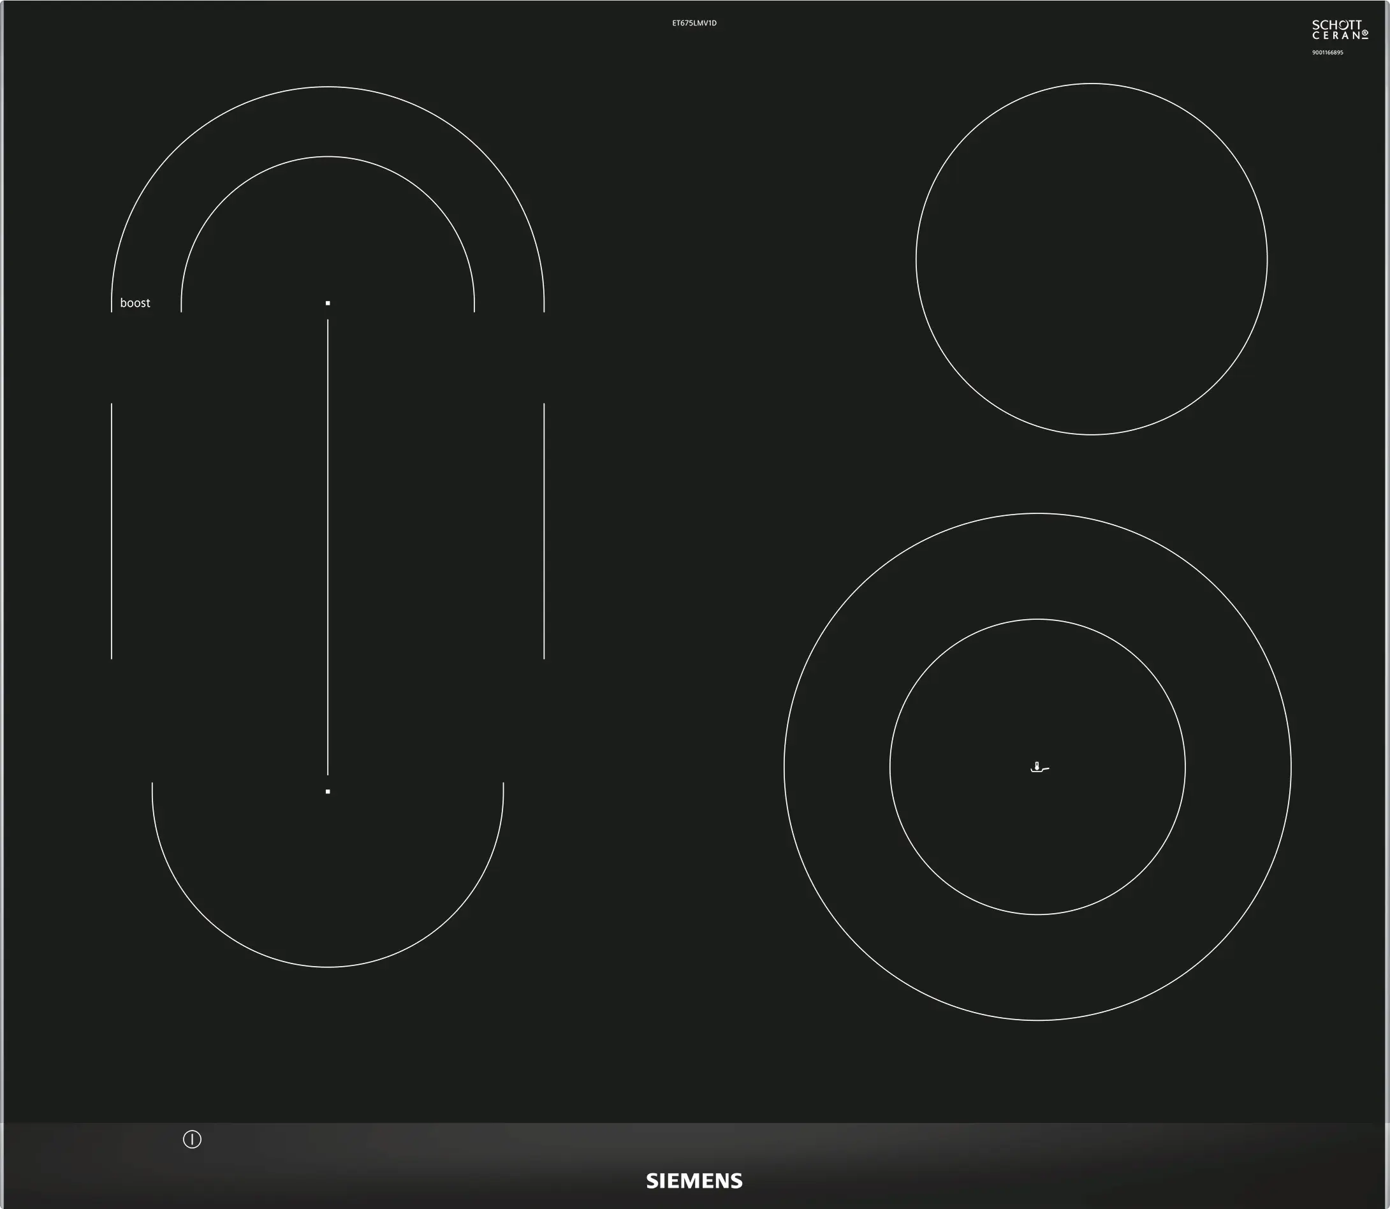Screen dimensions: 1390x1209
Task: Select the boost label on left zone
Action: (x=135, y=303)
